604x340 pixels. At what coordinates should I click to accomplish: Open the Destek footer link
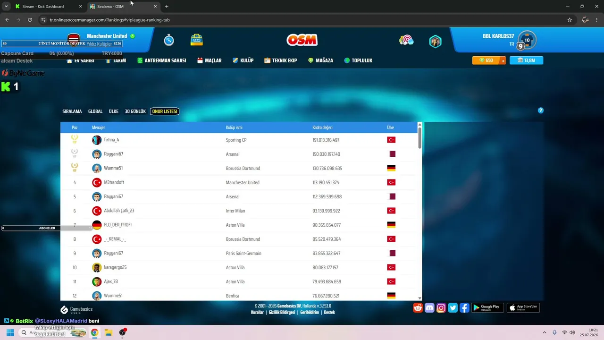[329, 312]
